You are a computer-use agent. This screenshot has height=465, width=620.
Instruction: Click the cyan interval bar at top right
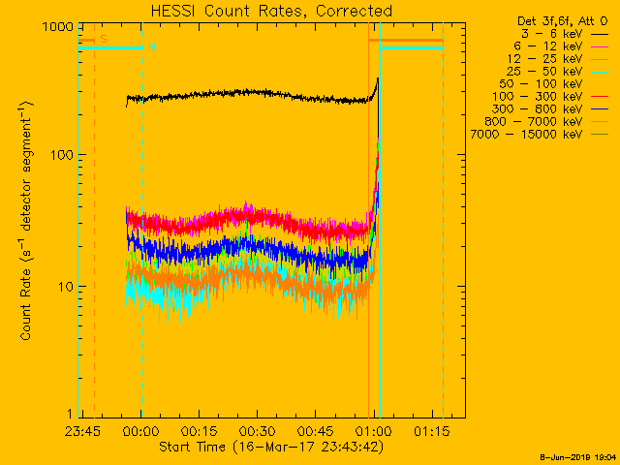412,47
